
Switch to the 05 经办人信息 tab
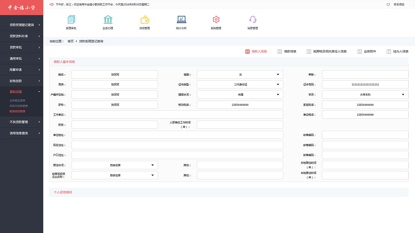tap(397, 51)
